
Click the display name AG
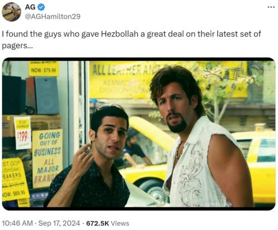click(30, 7)
